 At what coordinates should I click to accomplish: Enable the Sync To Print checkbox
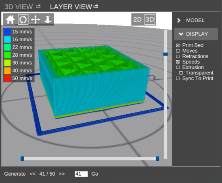pos(178,79)
